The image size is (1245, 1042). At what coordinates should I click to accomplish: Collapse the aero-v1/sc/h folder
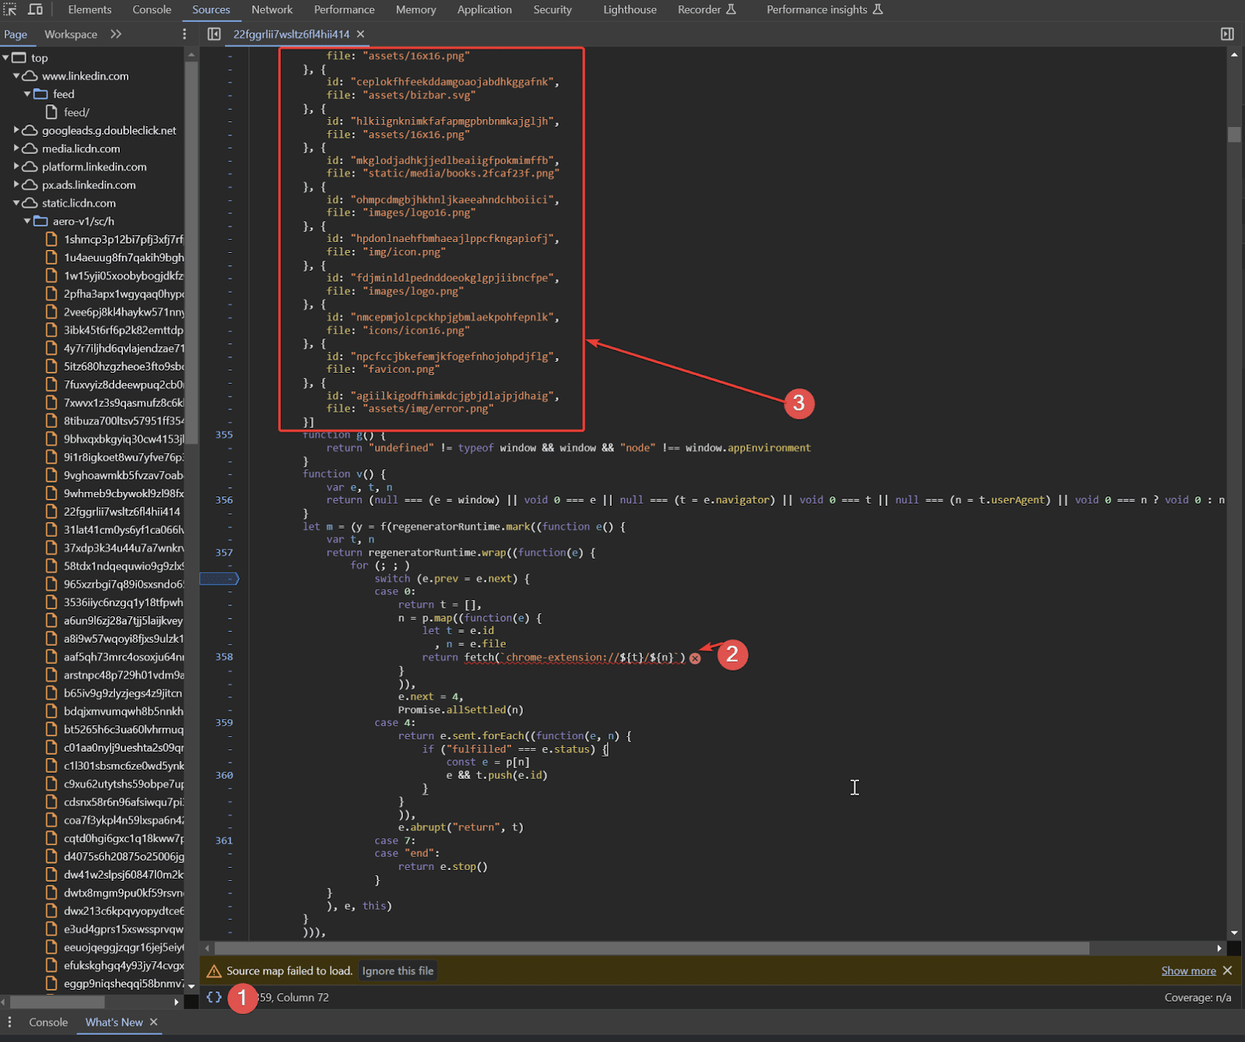click(x=27, y=221)
